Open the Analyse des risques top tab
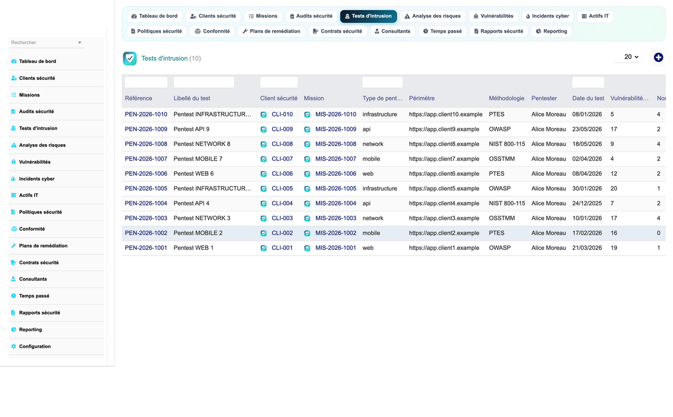Image resolution: width=673 pixels, height=417 pixels. (x=433, y=16)
